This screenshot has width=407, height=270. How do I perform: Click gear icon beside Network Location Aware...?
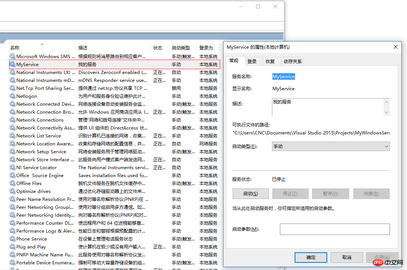click(x=12, y=143)
